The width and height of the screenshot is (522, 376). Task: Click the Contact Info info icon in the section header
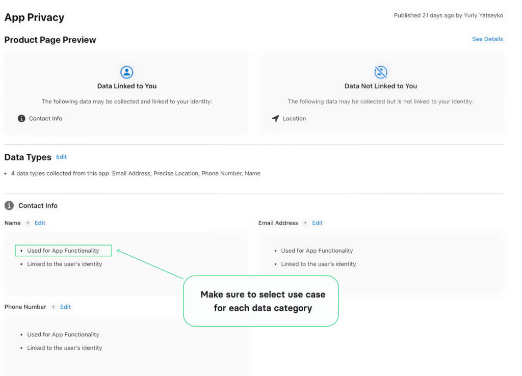(x=9, y=205)
